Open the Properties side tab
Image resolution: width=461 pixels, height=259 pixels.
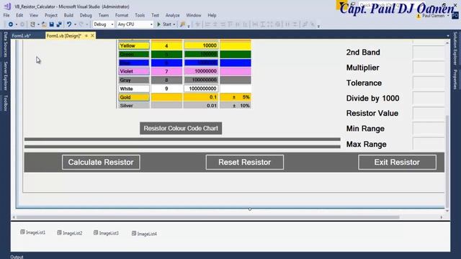pos(455,79)
